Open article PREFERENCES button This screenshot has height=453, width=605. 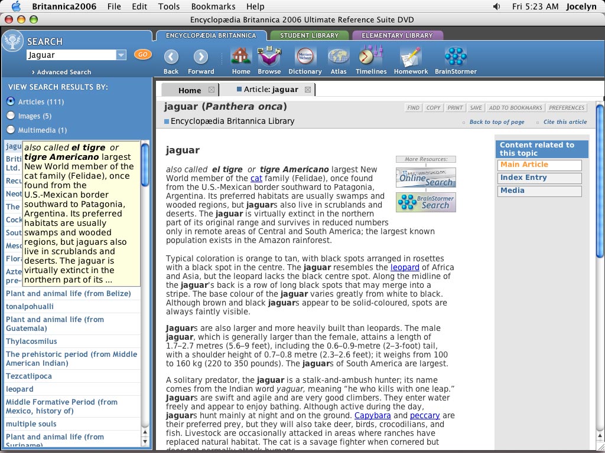(x=567, y=108)
